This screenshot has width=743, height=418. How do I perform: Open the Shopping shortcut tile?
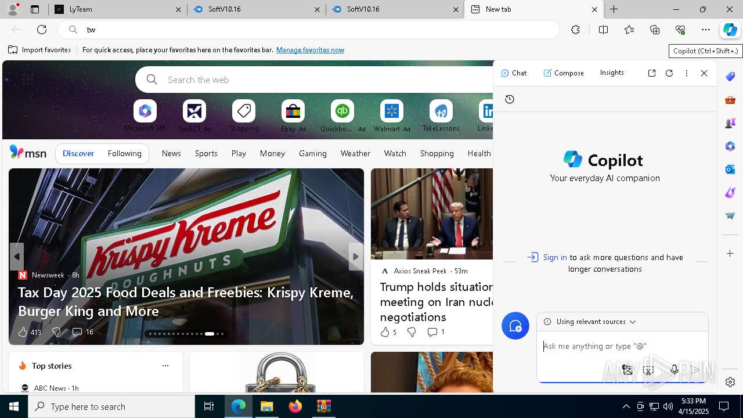[x=244, y=116]
